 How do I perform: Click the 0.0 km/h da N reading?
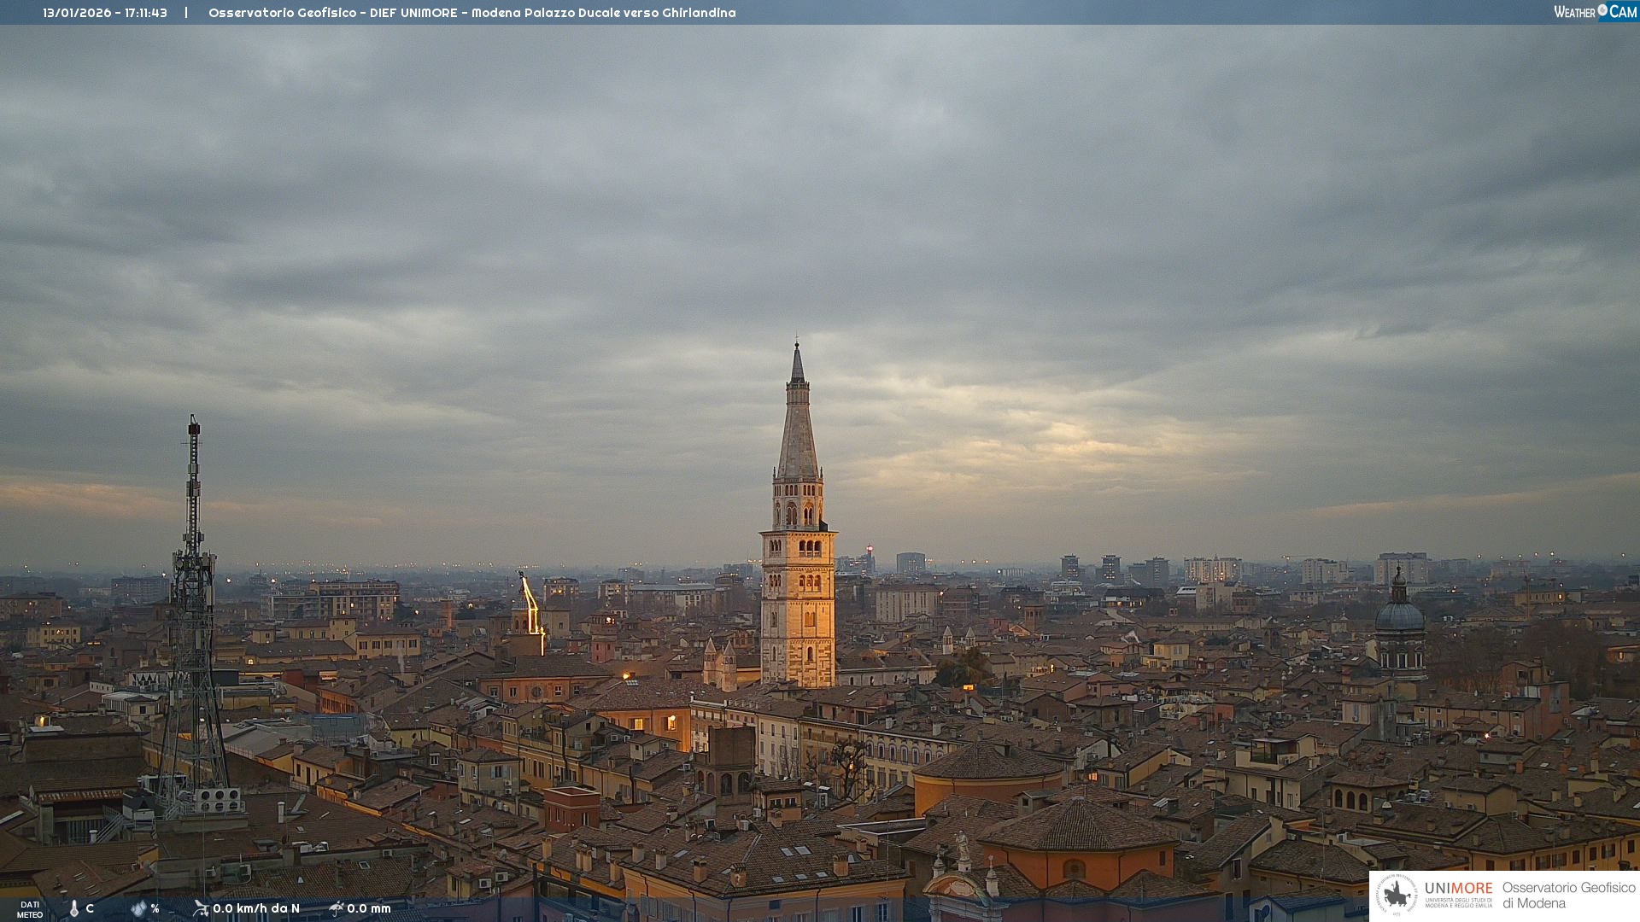(256, 908)
